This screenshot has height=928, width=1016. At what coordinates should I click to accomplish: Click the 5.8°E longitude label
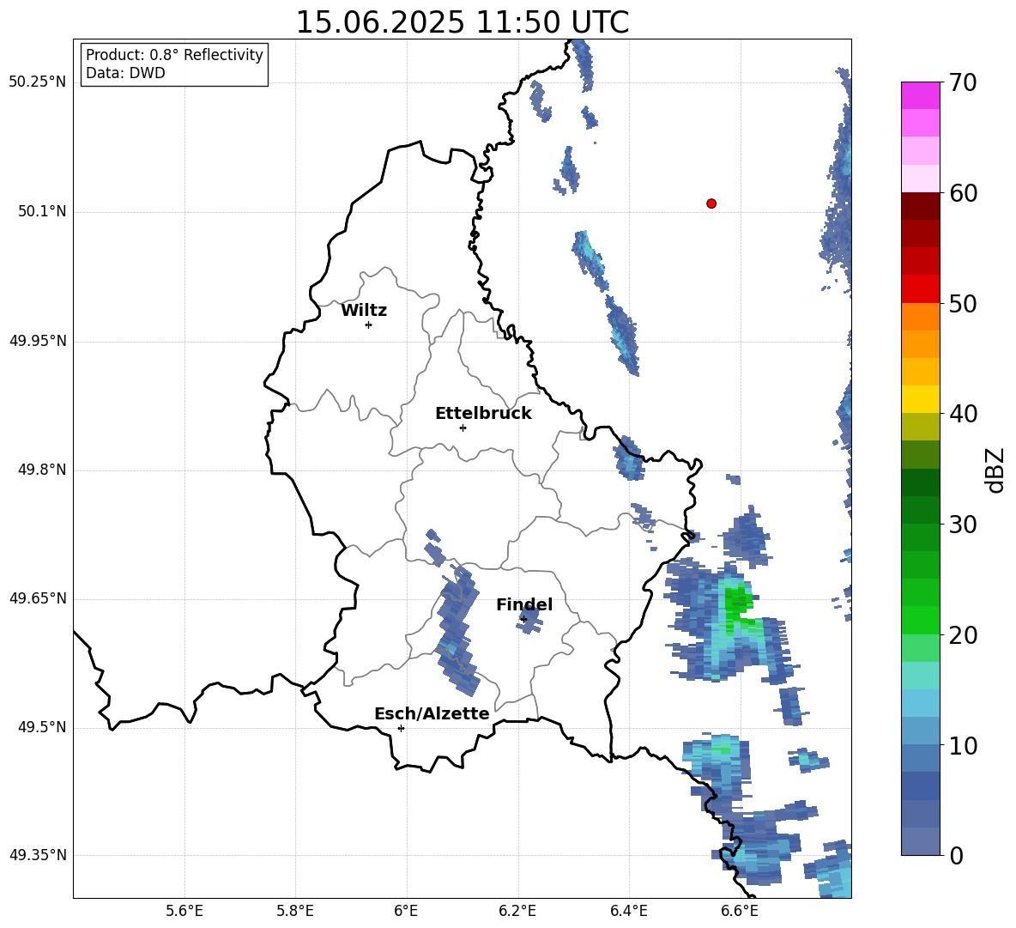click(295, 911)
